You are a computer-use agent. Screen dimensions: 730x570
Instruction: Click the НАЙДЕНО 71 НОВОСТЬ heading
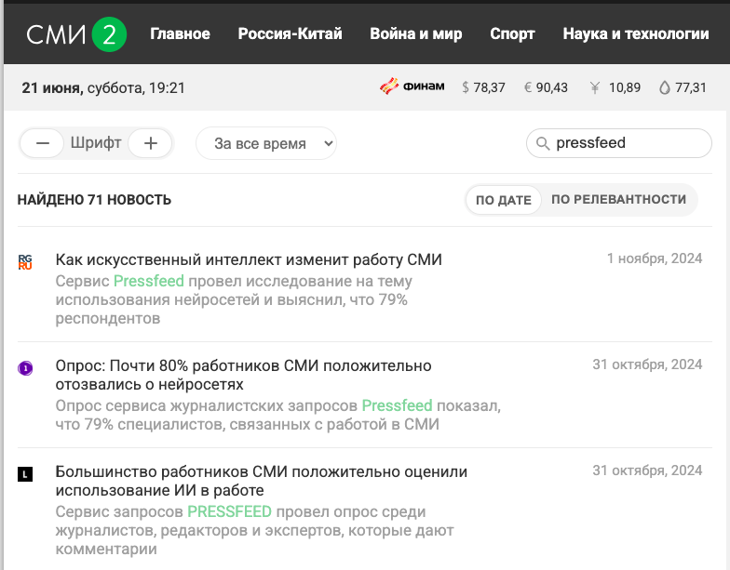(x=95, y=200)
